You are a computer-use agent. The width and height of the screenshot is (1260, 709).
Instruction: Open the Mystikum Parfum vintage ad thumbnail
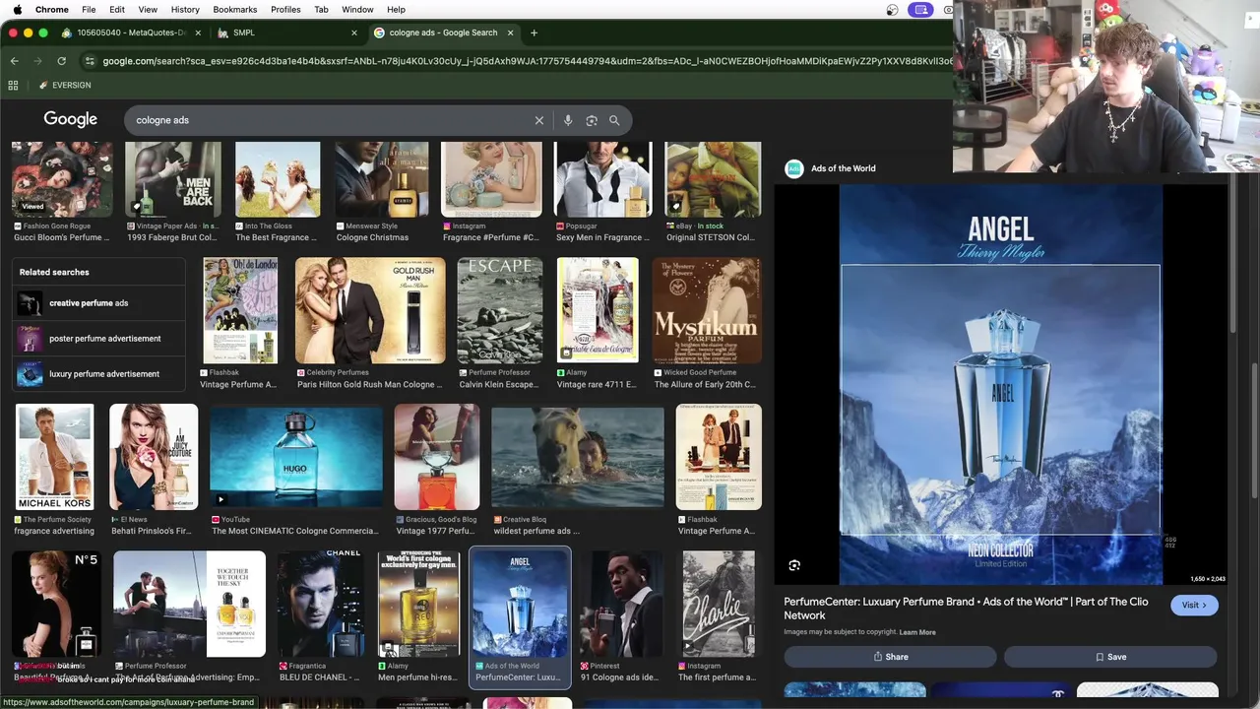click(x=706, y=310)
